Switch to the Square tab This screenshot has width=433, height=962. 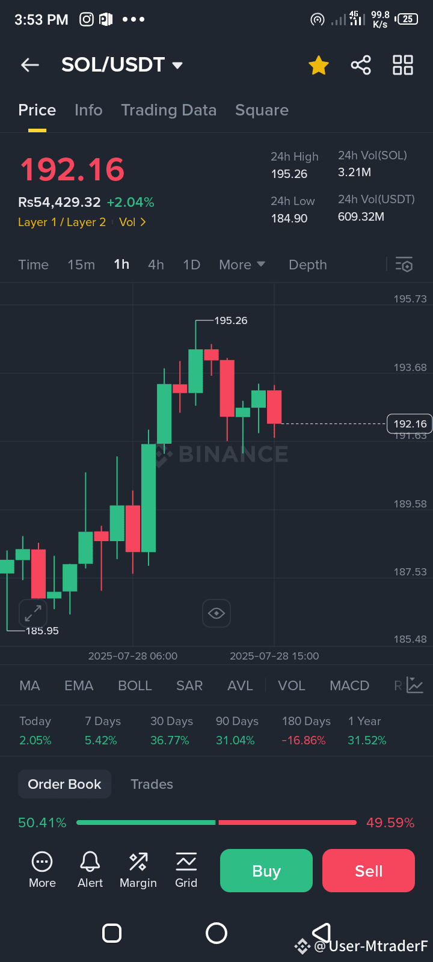[262, 110]
